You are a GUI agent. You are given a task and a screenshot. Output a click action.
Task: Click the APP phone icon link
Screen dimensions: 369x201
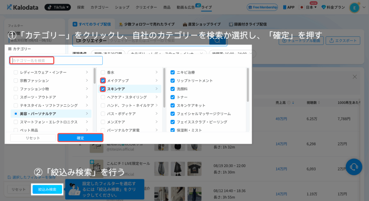click(289, 7)
